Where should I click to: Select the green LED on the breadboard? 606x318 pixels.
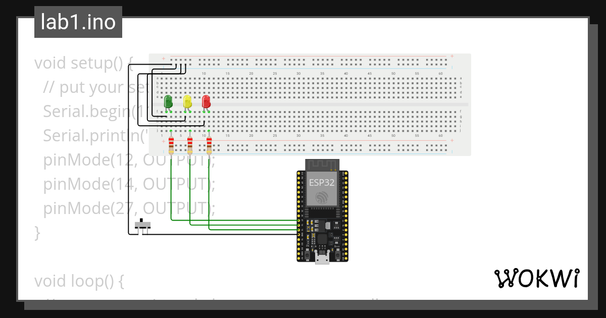[168, 102]
